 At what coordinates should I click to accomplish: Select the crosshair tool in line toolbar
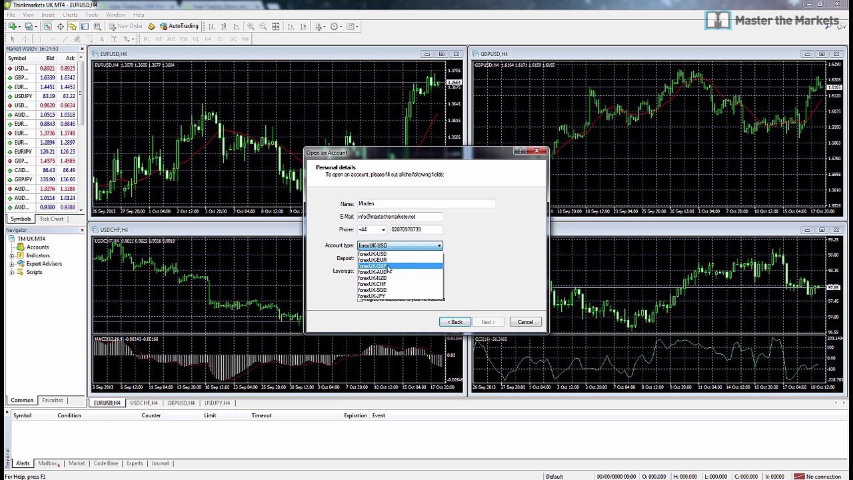click(x=25, y=39)
